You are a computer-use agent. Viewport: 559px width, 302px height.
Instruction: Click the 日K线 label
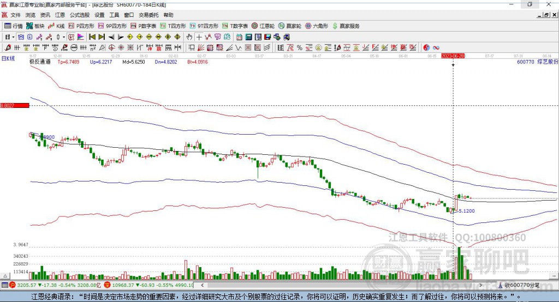coord(8,58)
